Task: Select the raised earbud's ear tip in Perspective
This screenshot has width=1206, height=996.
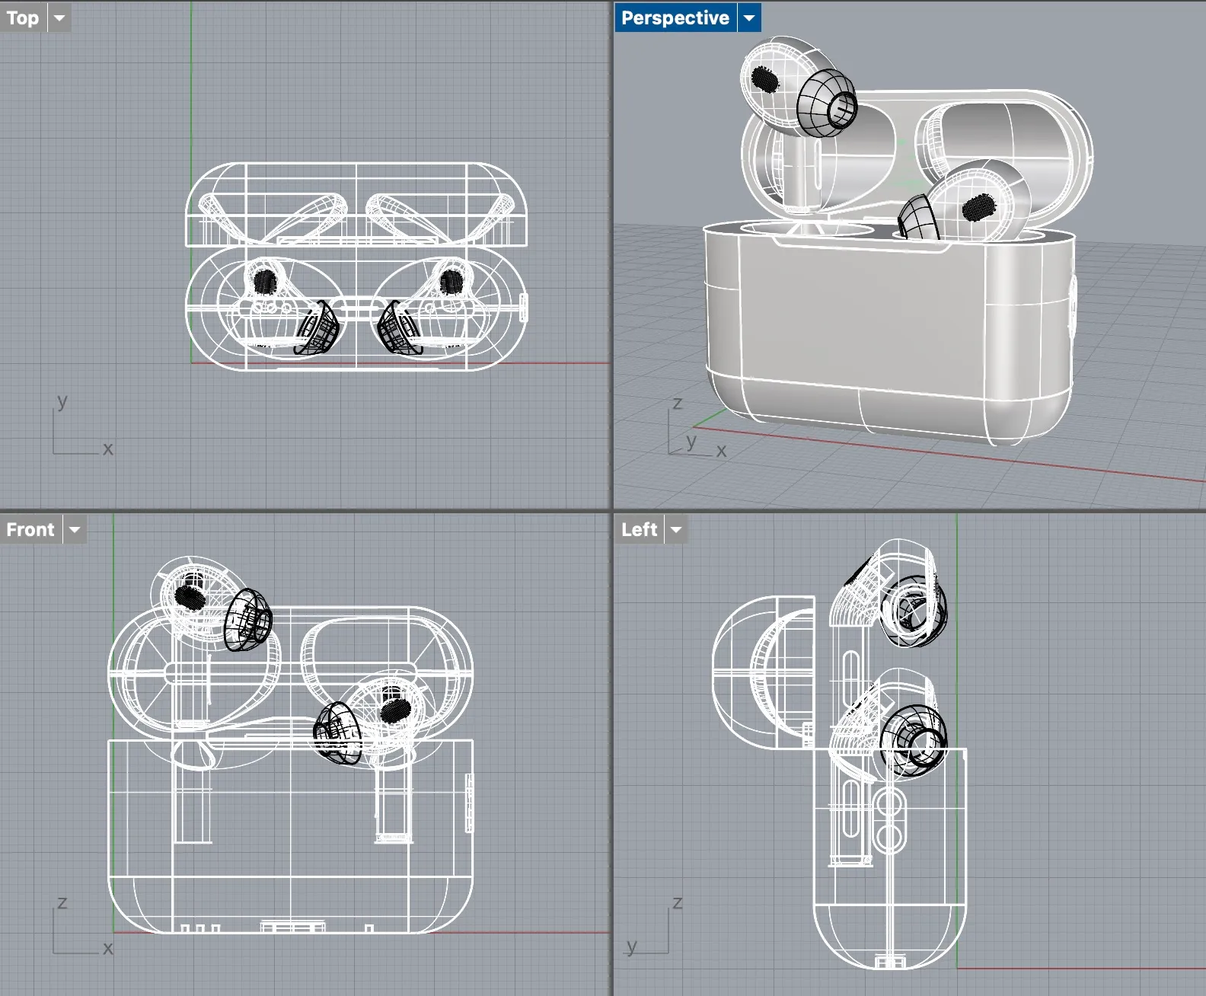Action: 826,103
